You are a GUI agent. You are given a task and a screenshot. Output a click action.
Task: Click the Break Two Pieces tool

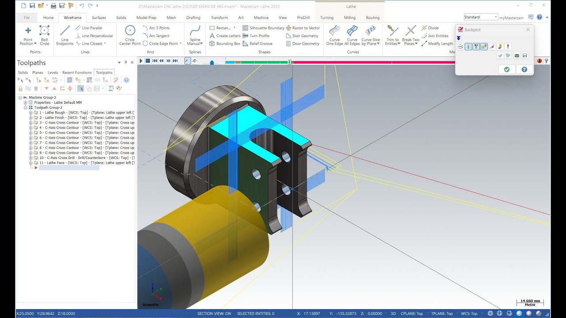click(410, 35)
